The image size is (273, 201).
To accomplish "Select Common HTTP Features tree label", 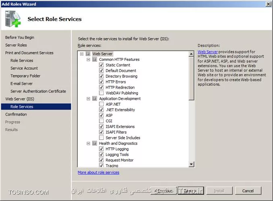I will [119, 59].
